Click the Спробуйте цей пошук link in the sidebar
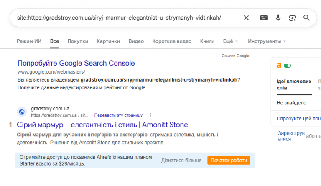321x186 pixels. pos(299,119)
